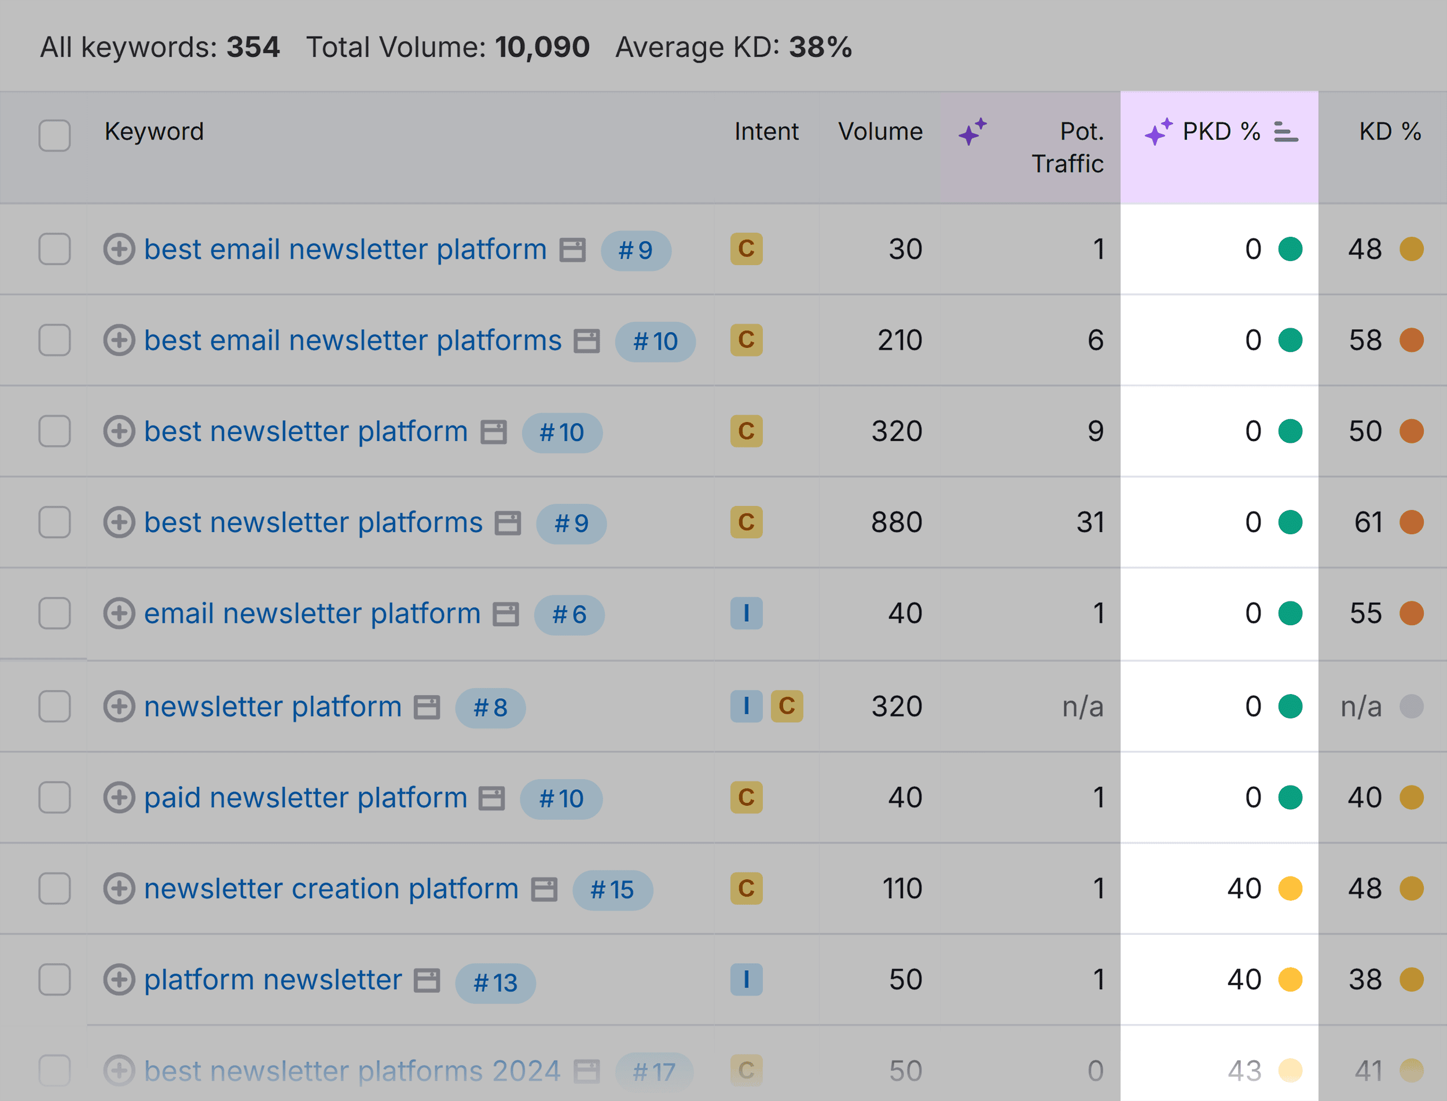This screenshot has width=1447, height=1101.
Task: Check the checkbox next to "paid newsletter platform"
Action: (x=54, y=797)
